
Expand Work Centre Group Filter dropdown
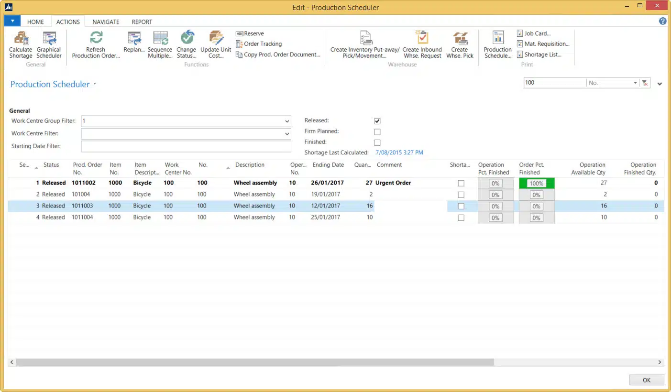coord(287,121)
